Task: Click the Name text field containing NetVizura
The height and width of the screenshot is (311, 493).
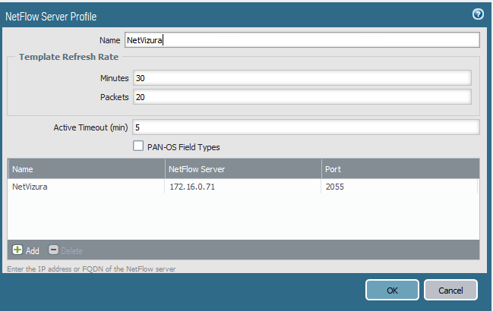Action: (302, 39)
